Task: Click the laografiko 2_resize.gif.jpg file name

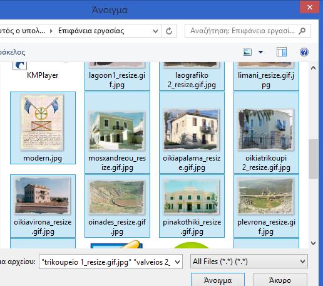Action: pos(192,80)
